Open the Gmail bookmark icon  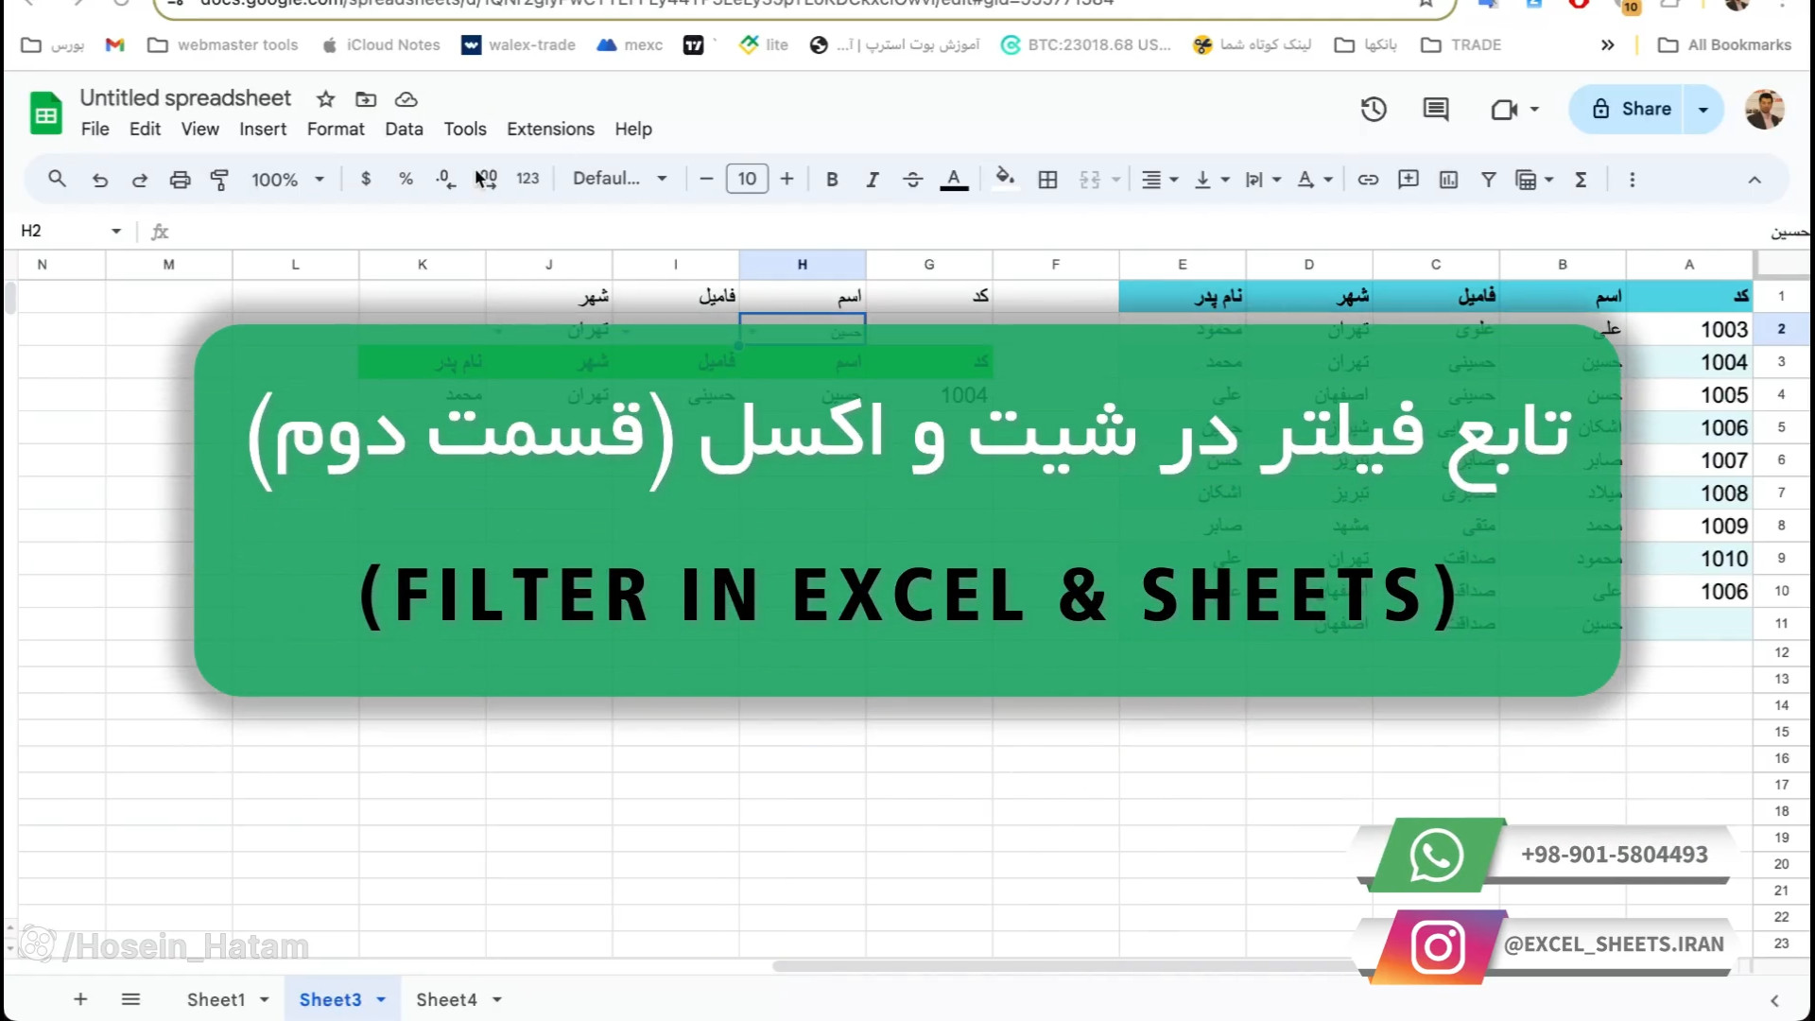pyautogui.click(x=114, y=44)
